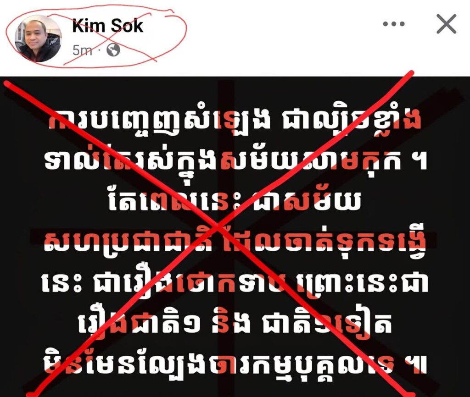Viewport: 470px width, 397px height.
Task: Select the phrase ជាតិ១ទៀត in the sixth line
Action: point(327,323)
